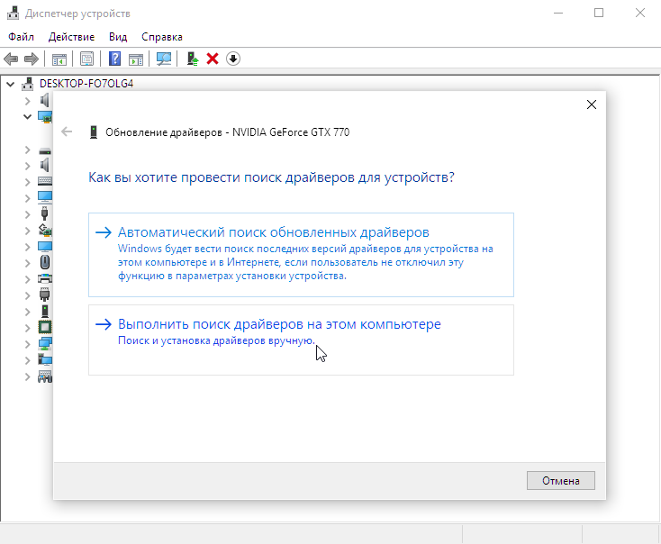The width and height of the screenshot is (661, 544).
Task: Click the GPU device icon in dialog title
Action: click(x=94, y=132)
